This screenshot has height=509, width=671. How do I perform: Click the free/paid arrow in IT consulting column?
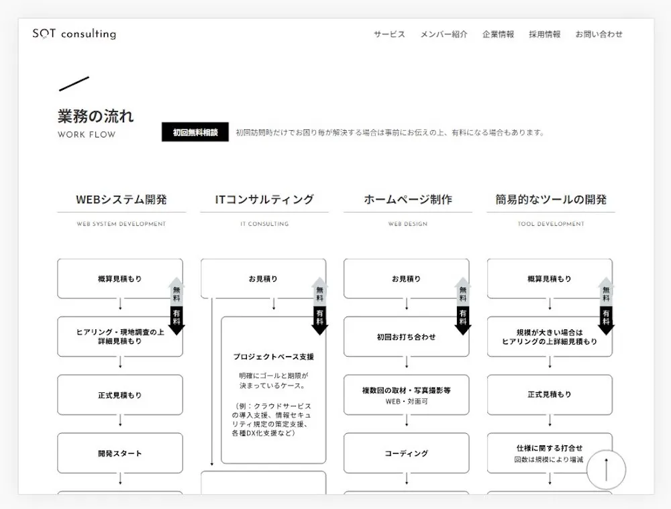click(319, 306)
